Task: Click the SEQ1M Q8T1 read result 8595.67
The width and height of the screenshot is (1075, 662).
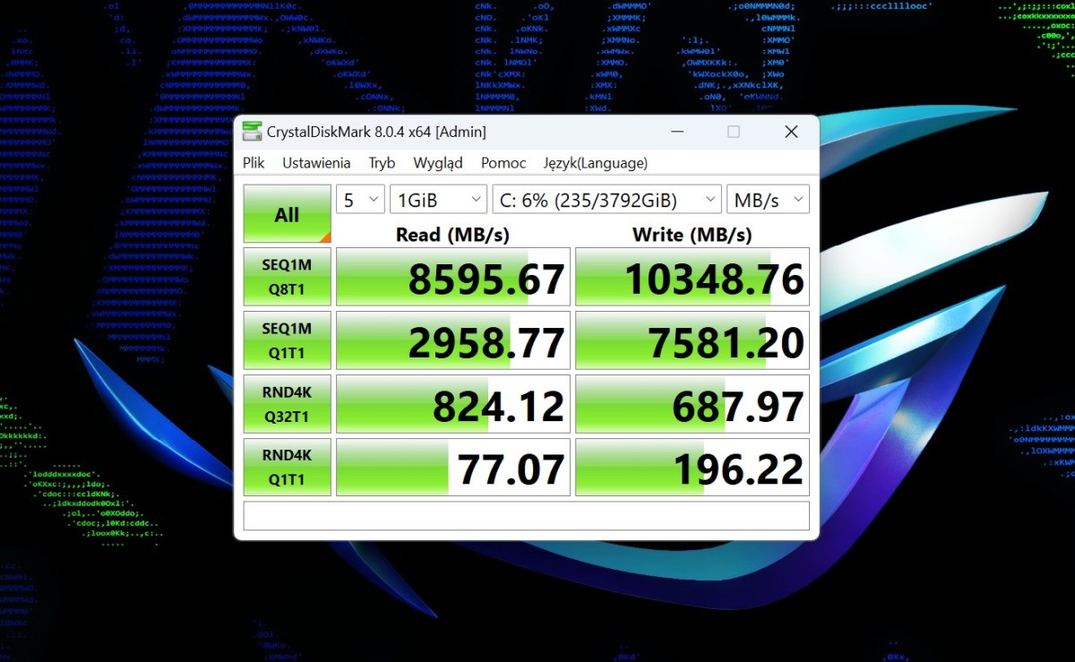Action: pos(453,278)
